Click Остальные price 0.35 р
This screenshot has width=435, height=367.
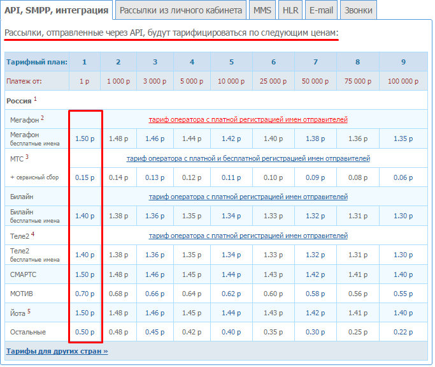click(x=273, y=332)
